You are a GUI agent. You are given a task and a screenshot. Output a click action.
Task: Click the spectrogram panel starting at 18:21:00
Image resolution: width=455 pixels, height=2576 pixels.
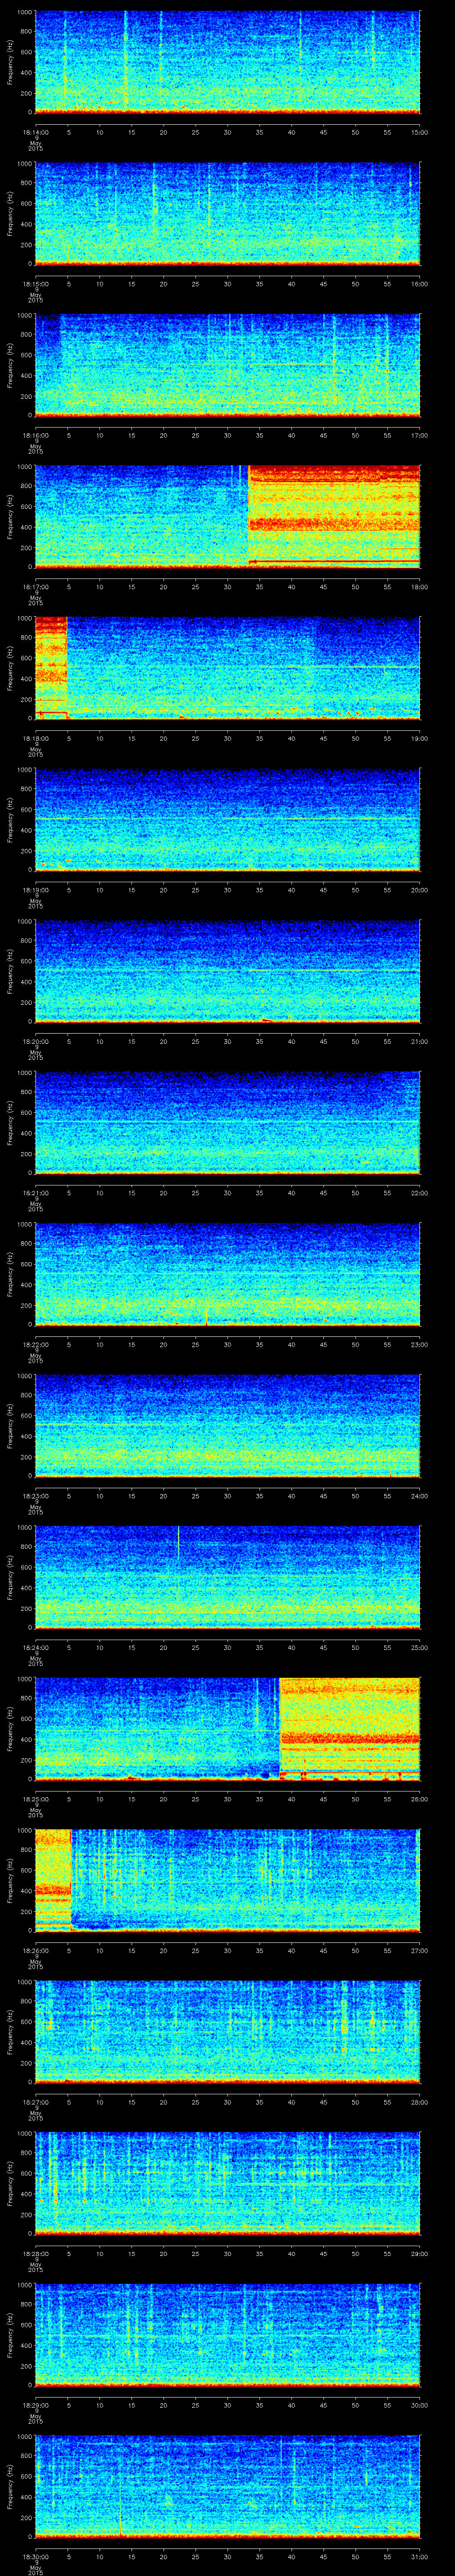228,1122
